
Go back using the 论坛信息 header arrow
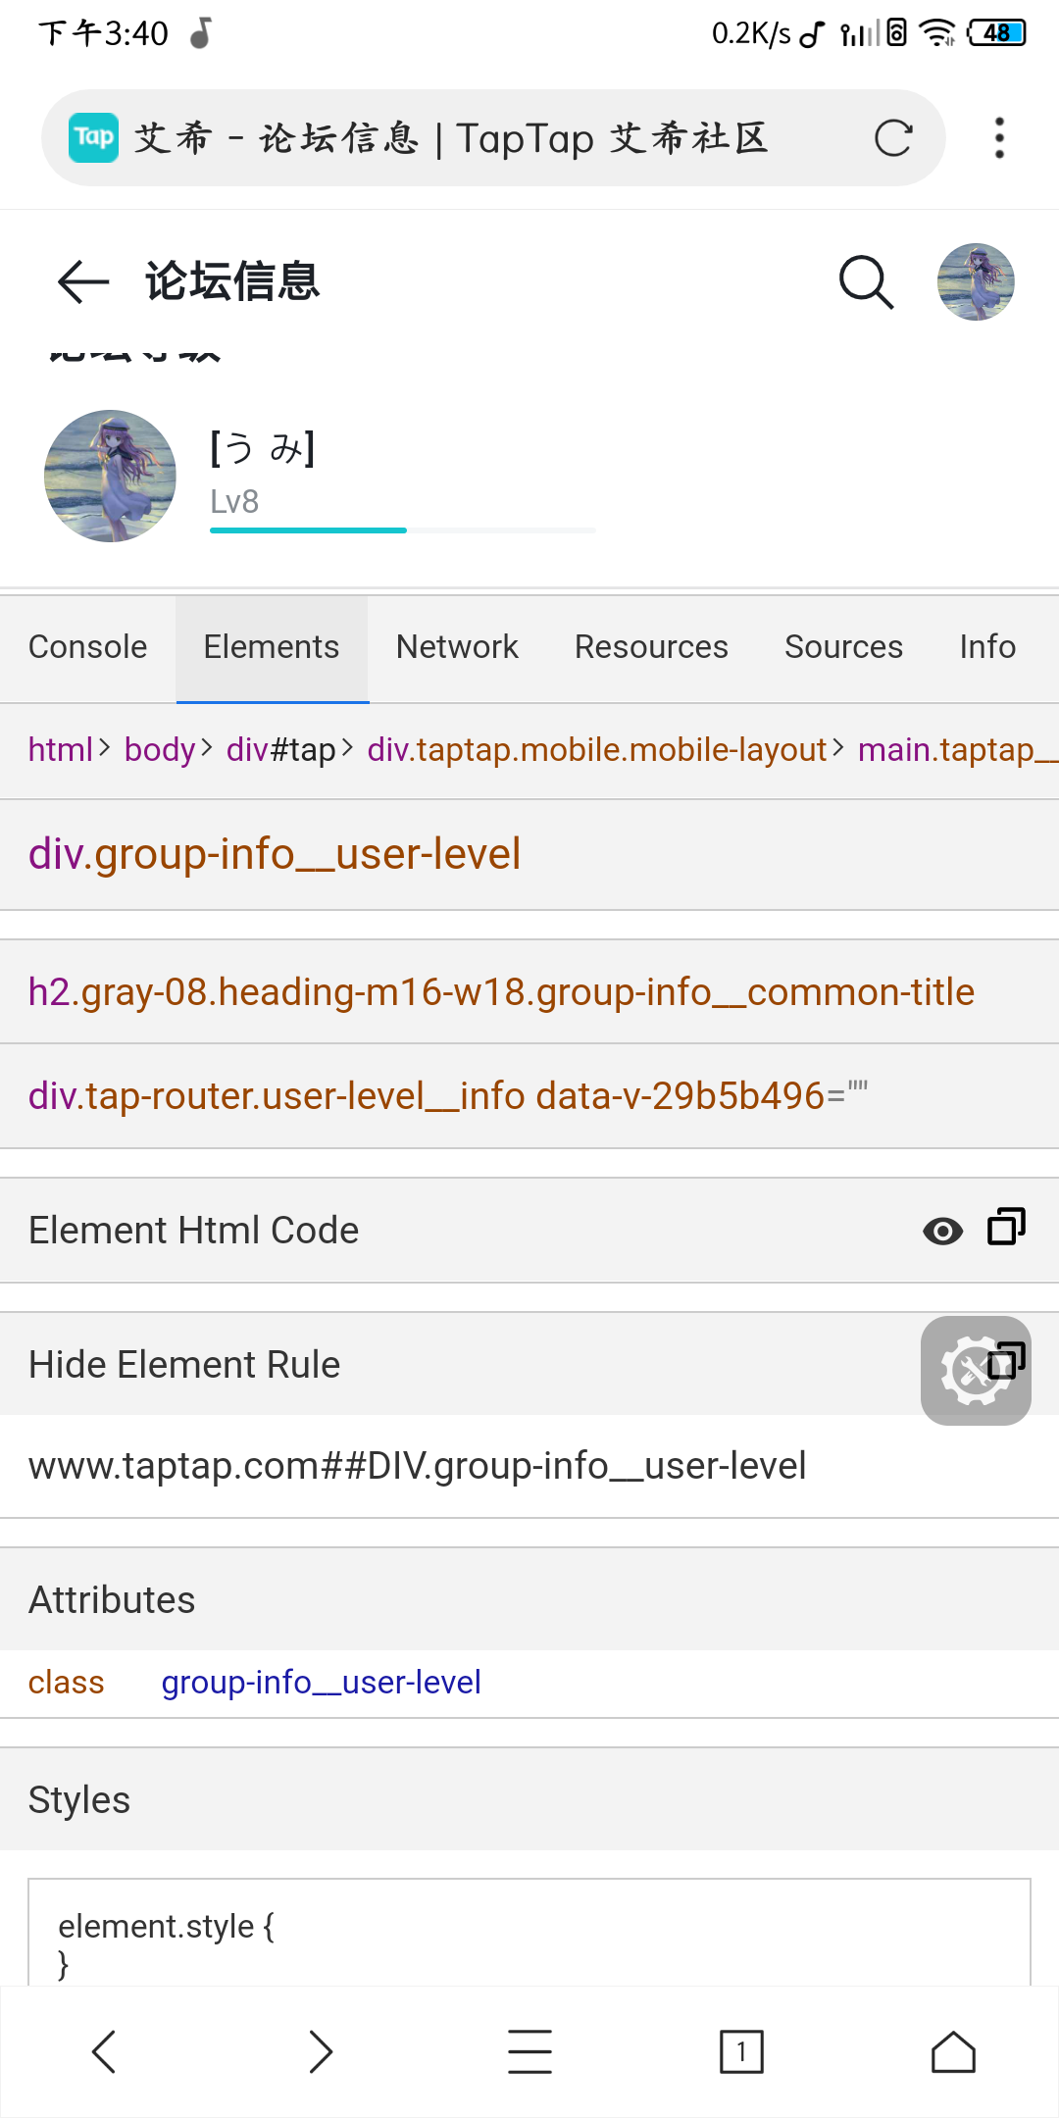83,282
